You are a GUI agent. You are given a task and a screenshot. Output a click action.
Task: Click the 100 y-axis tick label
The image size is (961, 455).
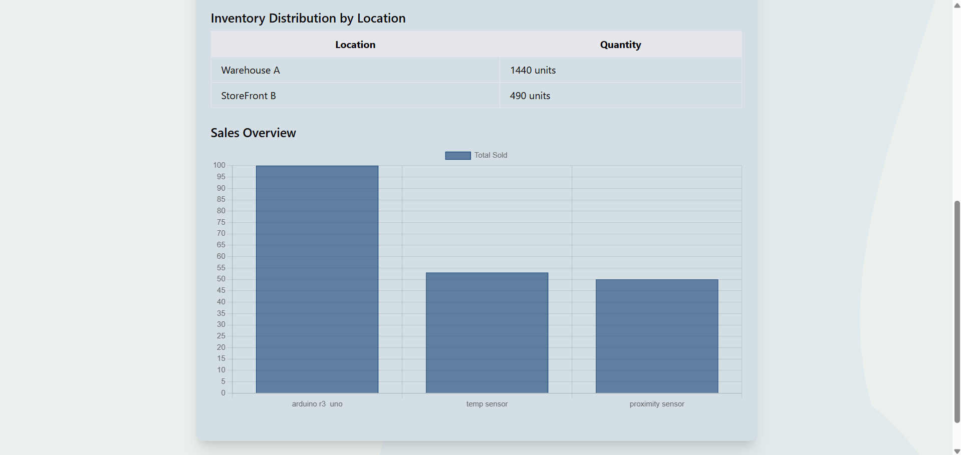coord(219,165)
